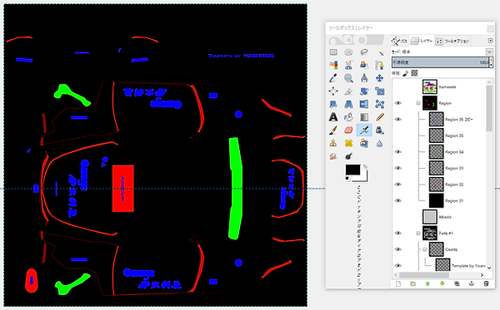
Task: Hide the Region 05 コピー layer
Action: click(397, 119)
